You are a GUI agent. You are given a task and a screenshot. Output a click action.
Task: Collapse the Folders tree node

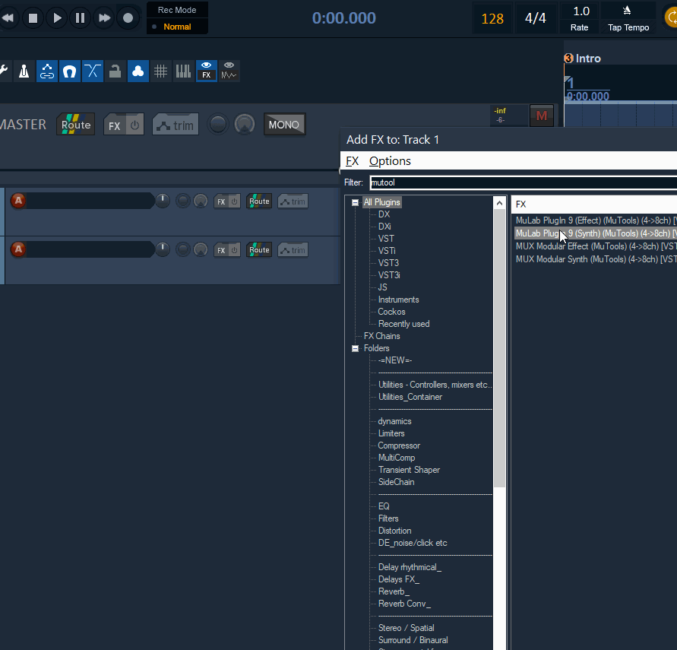355,348
